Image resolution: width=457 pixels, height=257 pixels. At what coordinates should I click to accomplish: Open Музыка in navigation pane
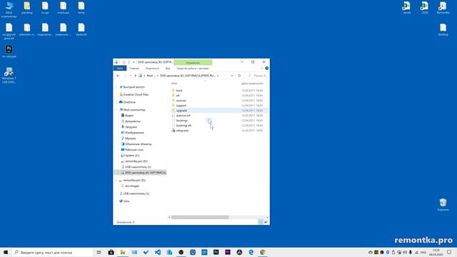[129, 138]
